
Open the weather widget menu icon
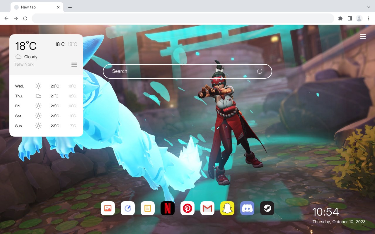(x=74, y=65)
